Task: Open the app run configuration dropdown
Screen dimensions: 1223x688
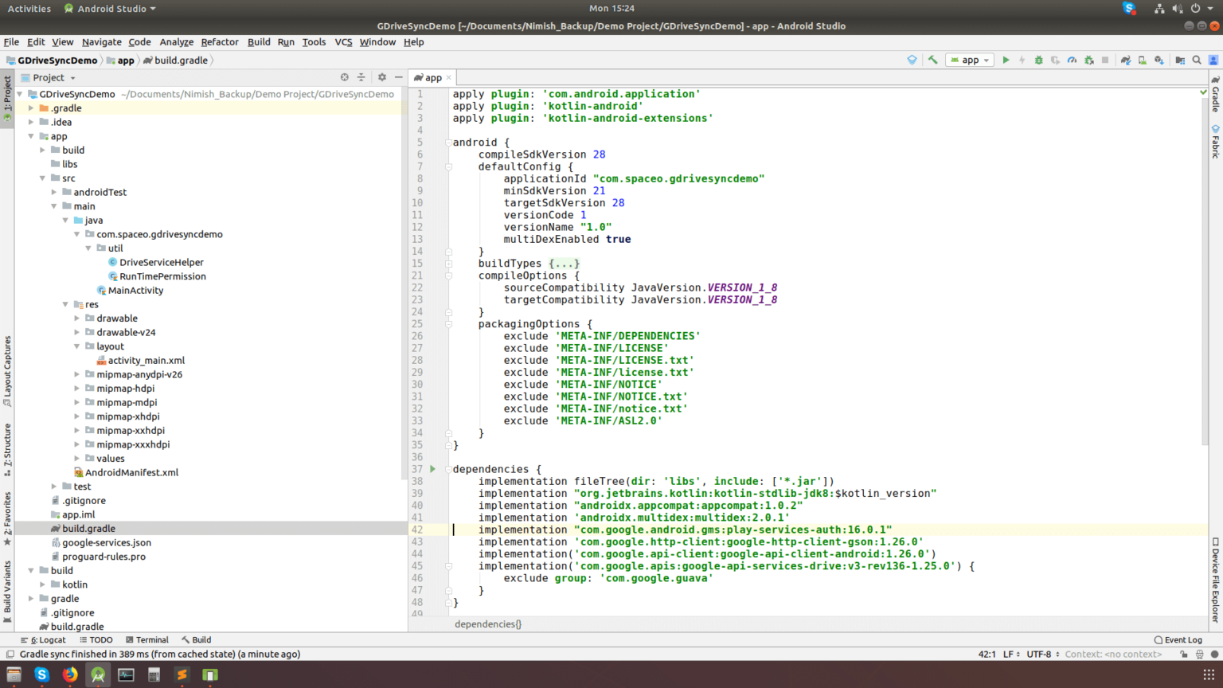Action: tap(970, 61)
